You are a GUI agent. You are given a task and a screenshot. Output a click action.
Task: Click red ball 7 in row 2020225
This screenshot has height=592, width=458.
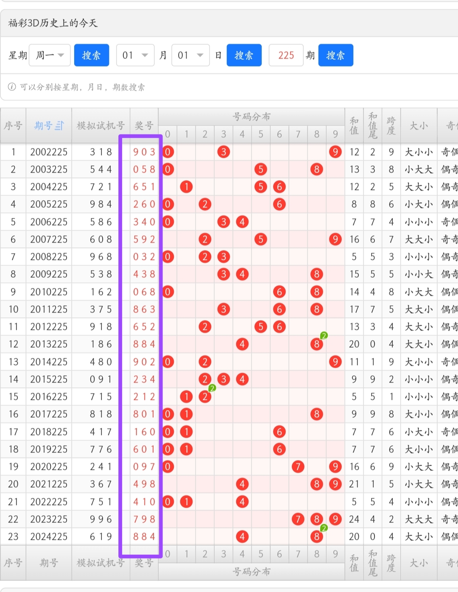(298, 466)
